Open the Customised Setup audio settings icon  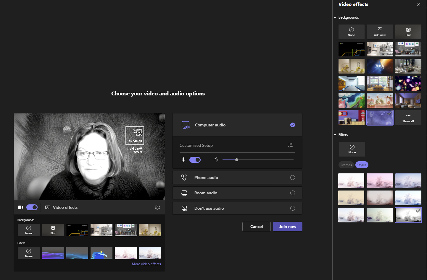(290, 145)
